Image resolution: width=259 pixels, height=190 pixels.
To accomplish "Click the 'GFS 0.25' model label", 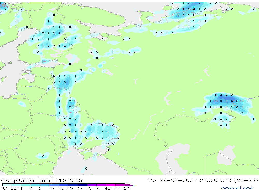I will (x=69, y=180).
